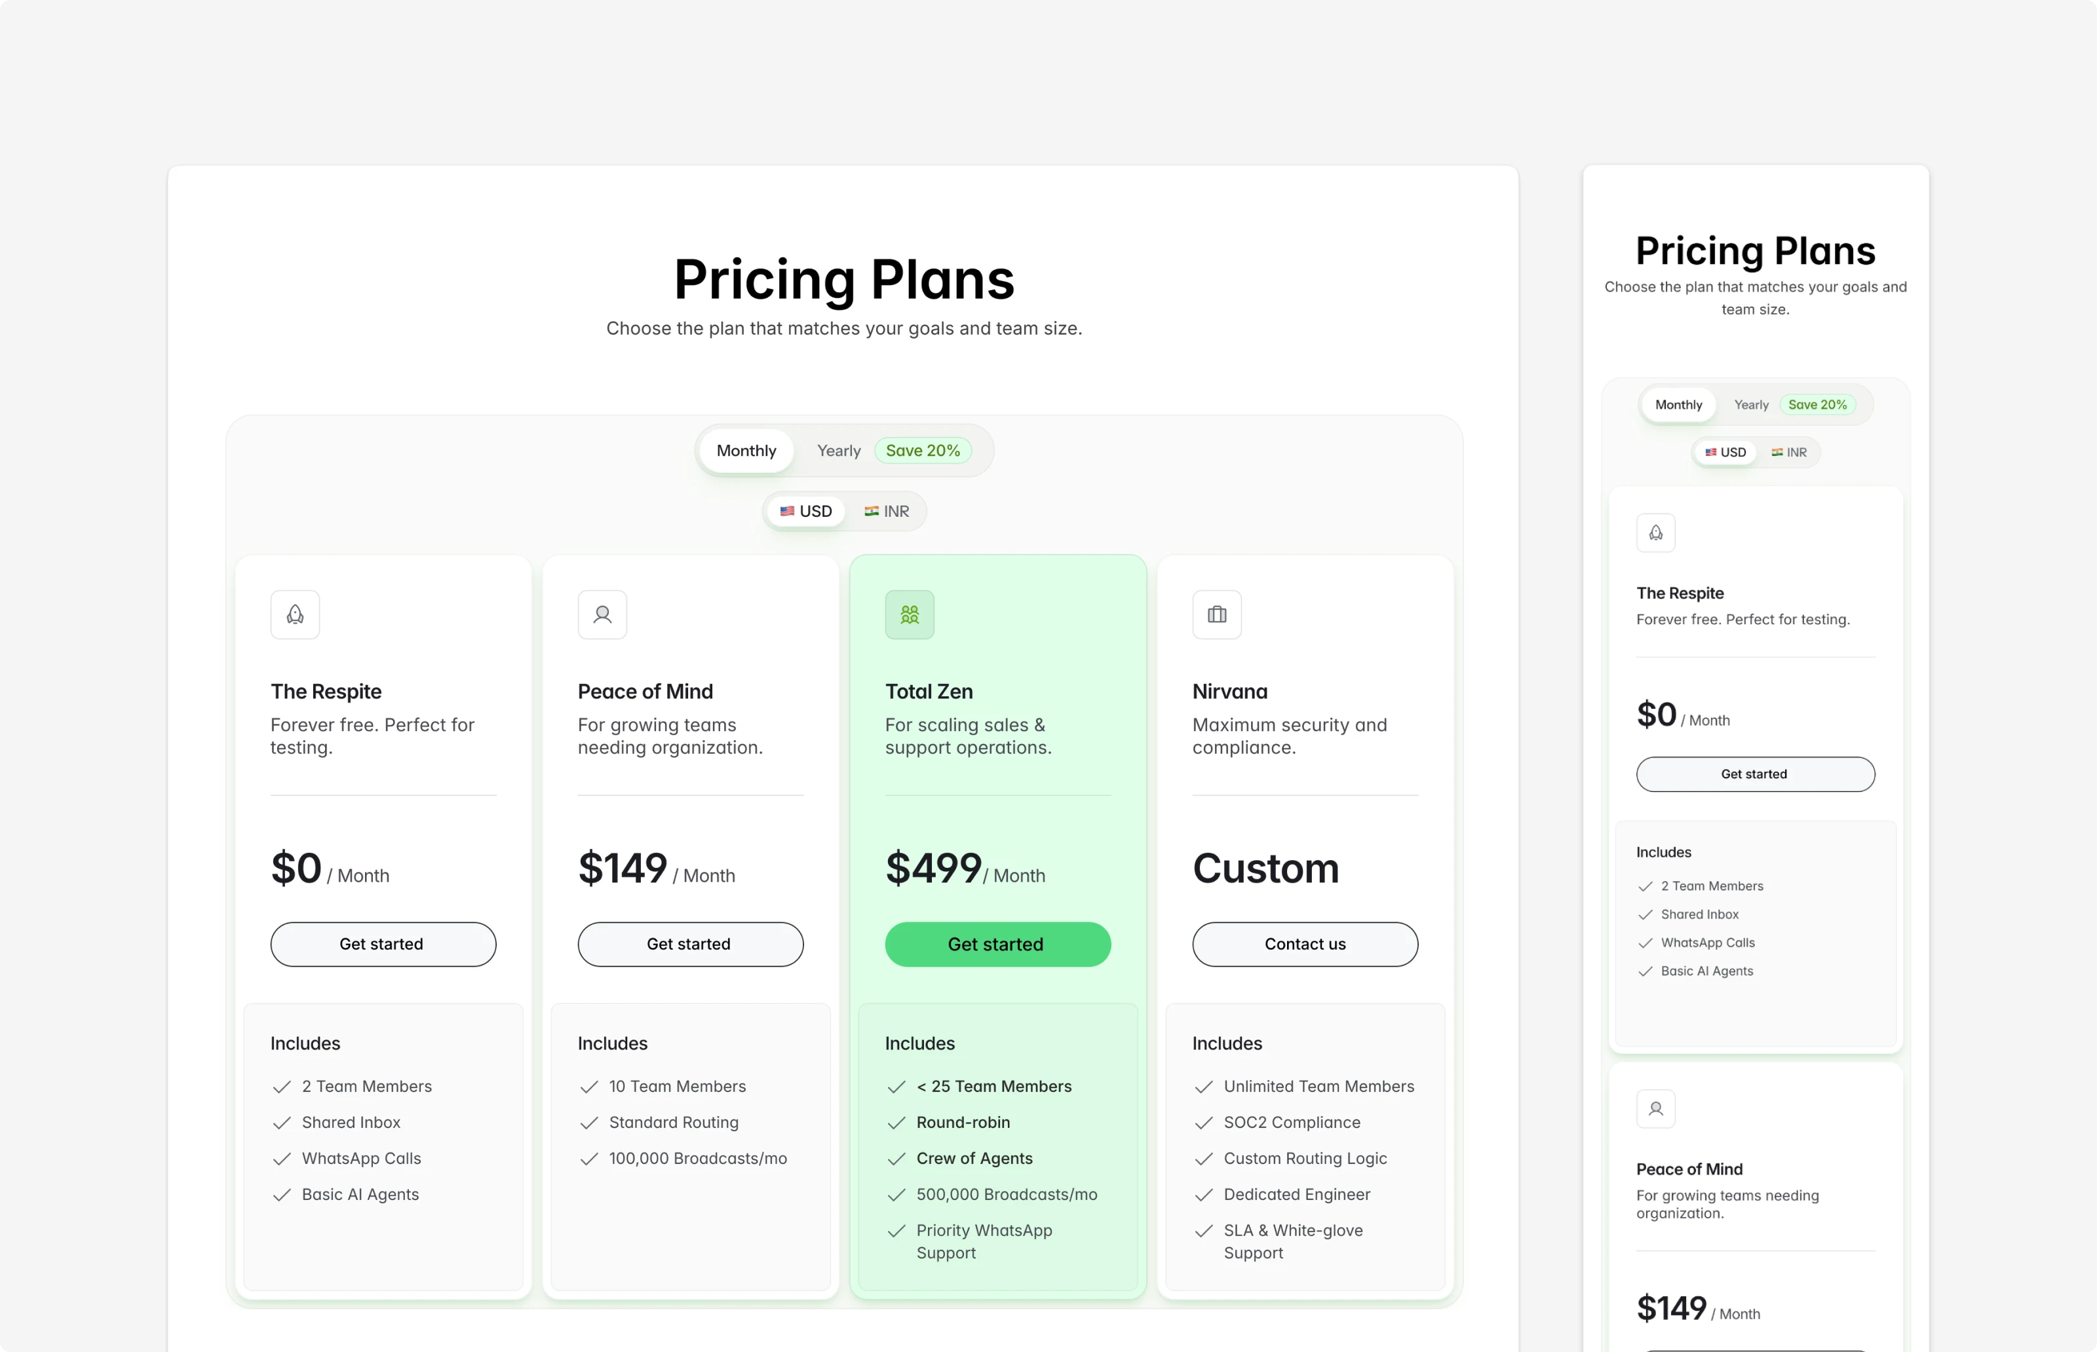This screenshot has height=1352, width=2097.
Task: Click the Total Zen group icon
Action: pyautogui.click(x=910, y=614)
